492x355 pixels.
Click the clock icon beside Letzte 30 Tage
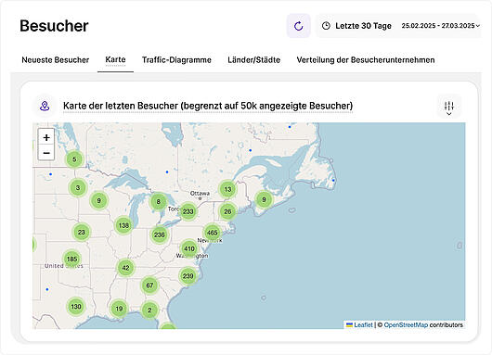(x=326, y=26)
